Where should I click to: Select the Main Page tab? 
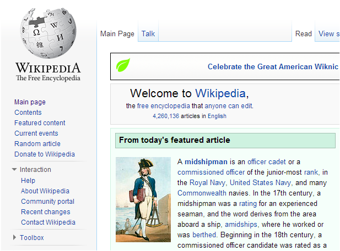(x=117, y=34)
